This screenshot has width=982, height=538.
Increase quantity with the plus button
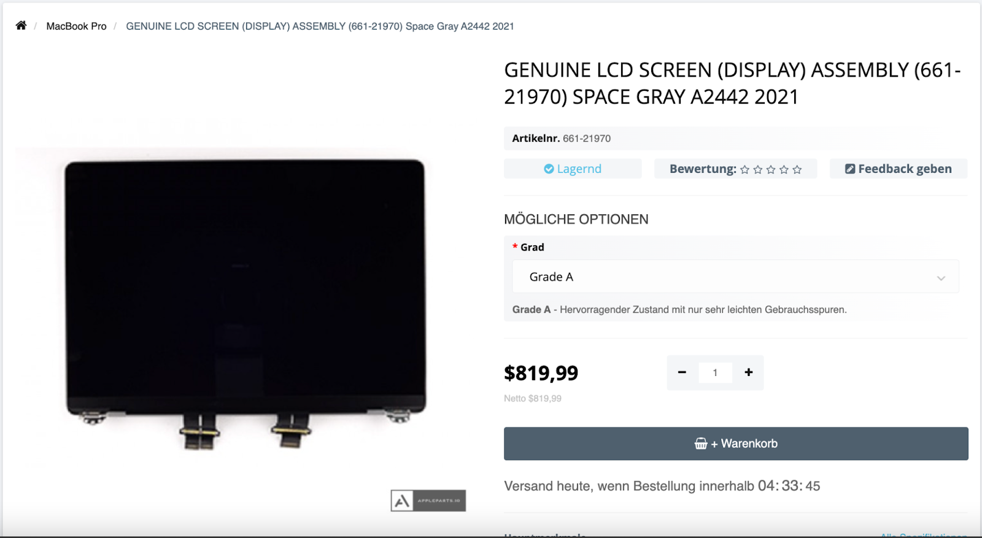[x=749, y=372]
